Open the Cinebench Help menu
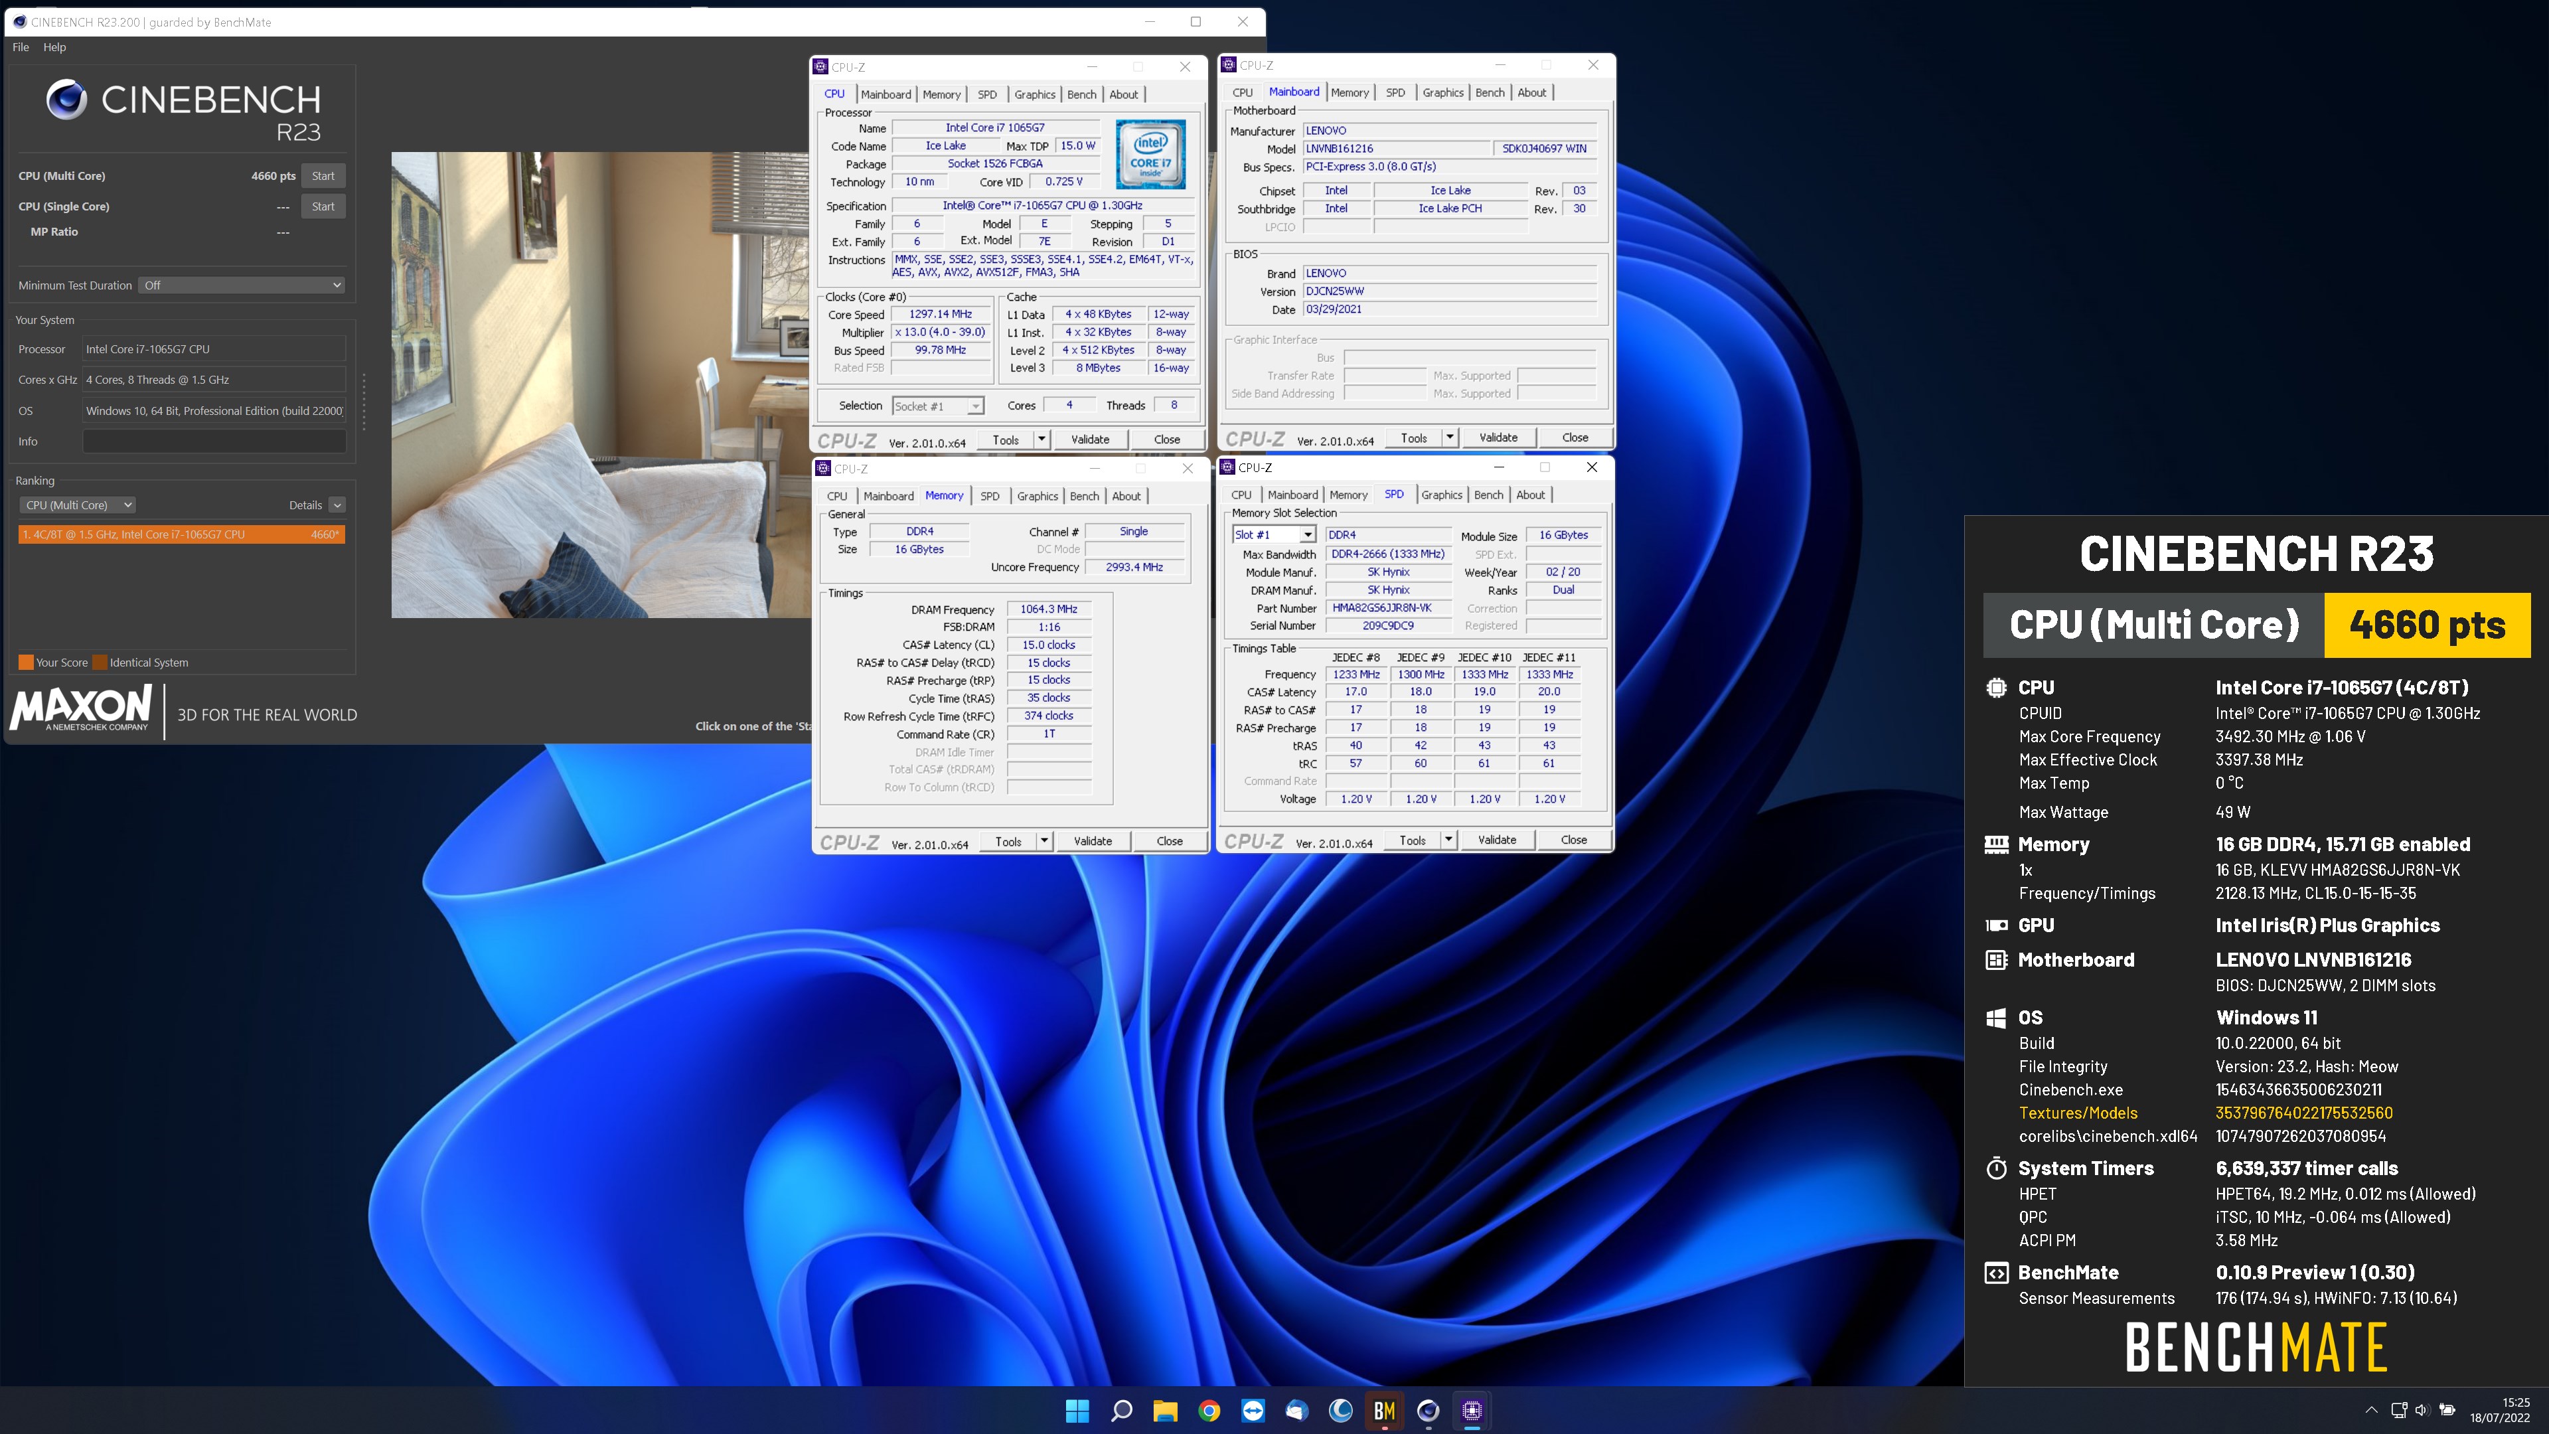The image size is (2549, 1434). (x=54, y=46)
